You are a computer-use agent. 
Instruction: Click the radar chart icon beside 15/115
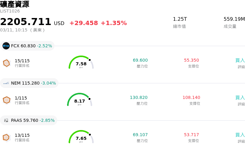tap(6, 63)
